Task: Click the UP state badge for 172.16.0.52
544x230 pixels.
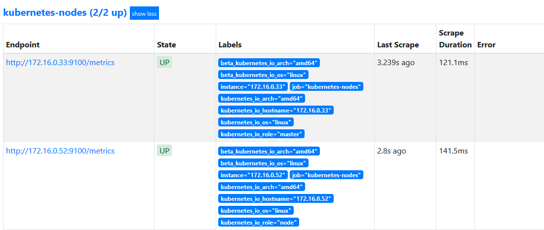Action: coord(164,151)
